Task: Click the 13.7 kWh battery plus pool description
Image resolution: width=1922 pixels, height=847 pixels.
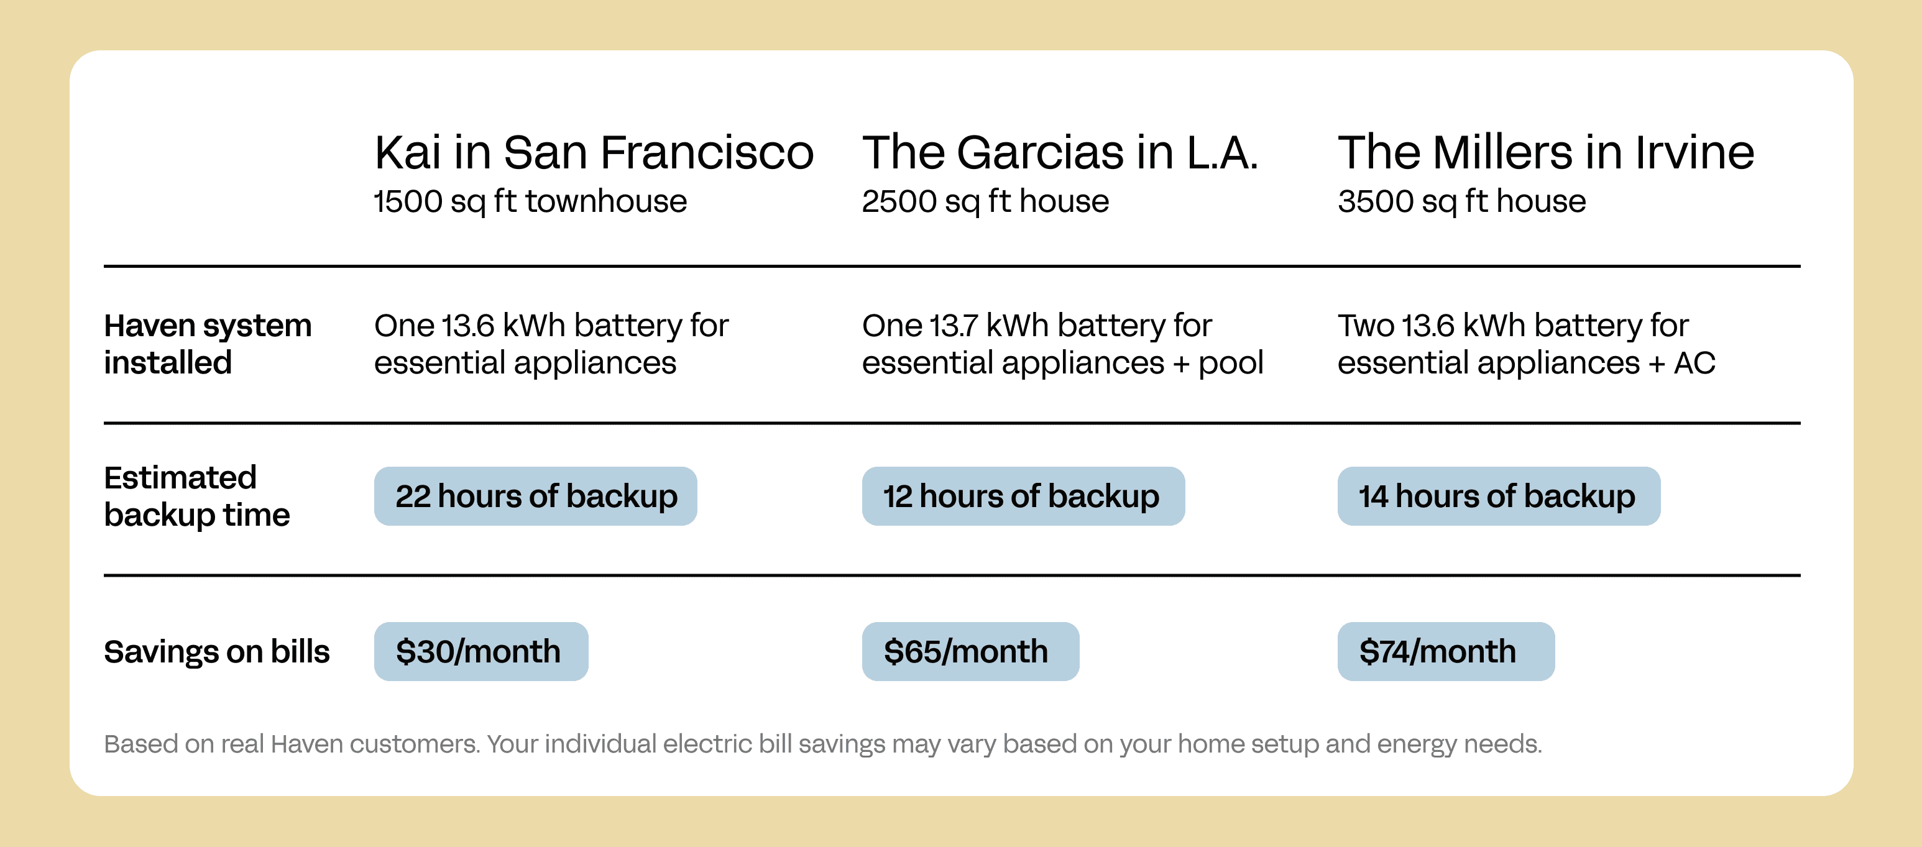Action: click(x=1062, y=344)
